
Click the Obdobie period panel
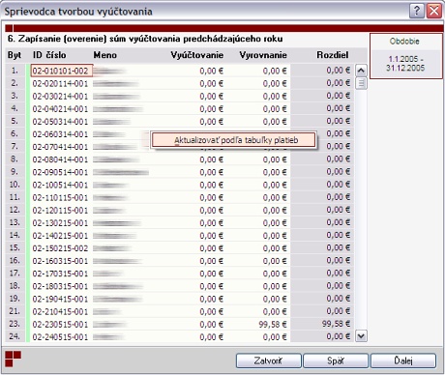point(405,55)
